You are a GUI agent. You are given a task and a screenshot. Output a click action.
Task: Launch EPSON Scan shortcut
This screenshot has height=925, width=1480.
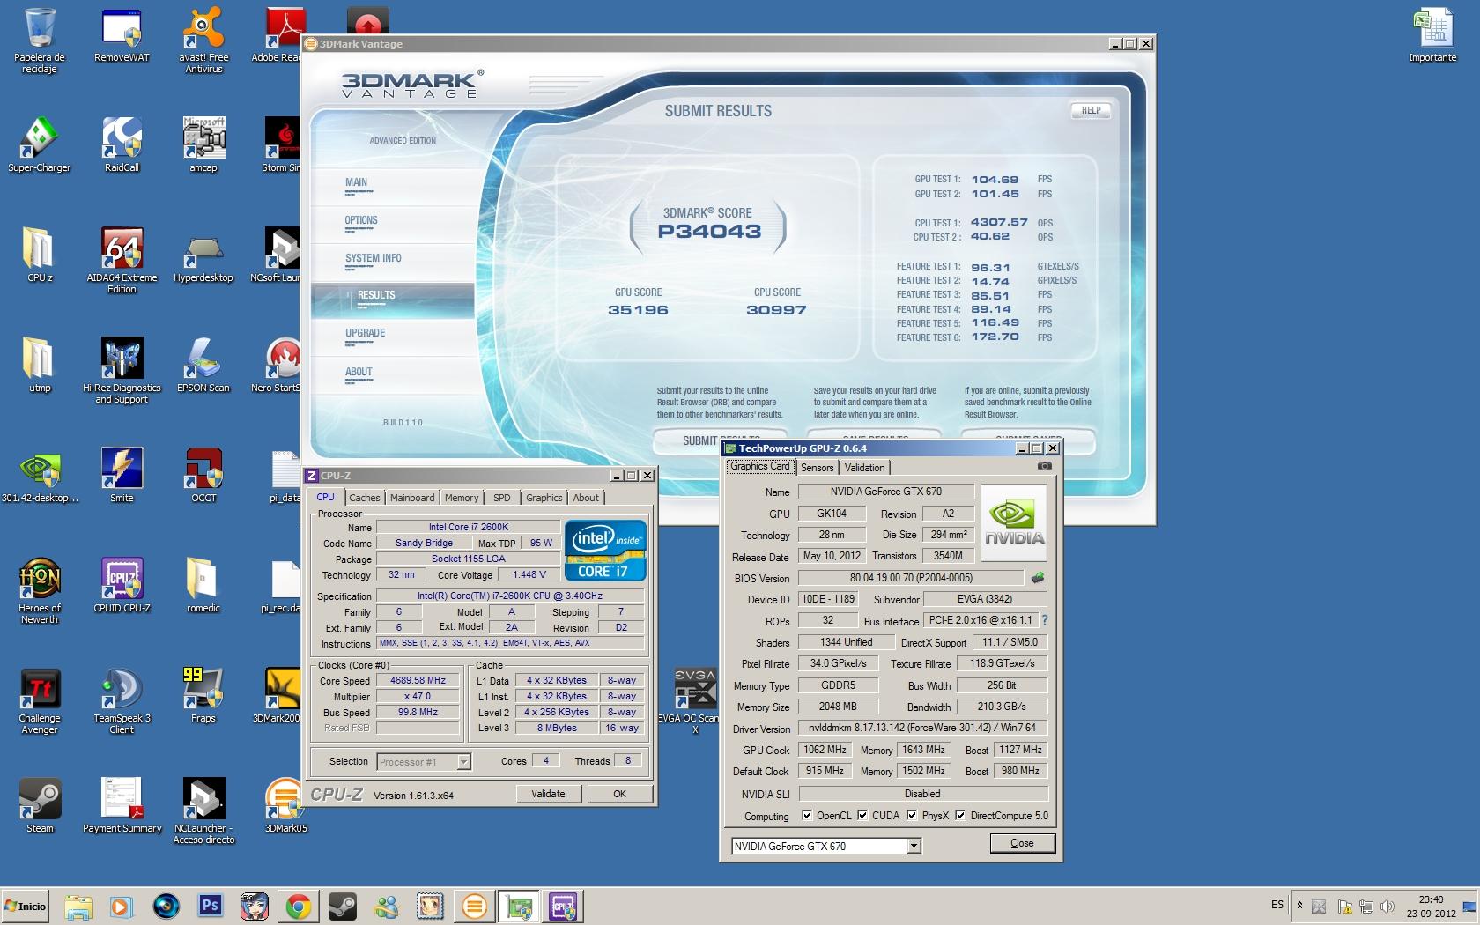tap(203, 366)
